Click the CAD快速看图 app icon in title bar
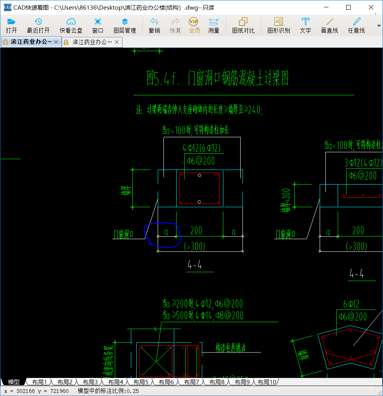383x396 pixels. click(x=8, y=7)
